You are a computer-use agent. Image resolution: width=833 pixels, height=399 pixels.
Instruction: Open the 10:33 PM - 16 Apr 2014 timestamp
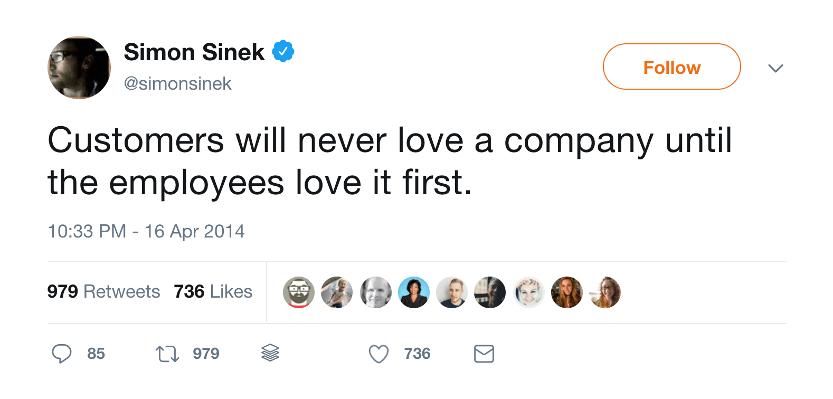click(x=146, y=231)
